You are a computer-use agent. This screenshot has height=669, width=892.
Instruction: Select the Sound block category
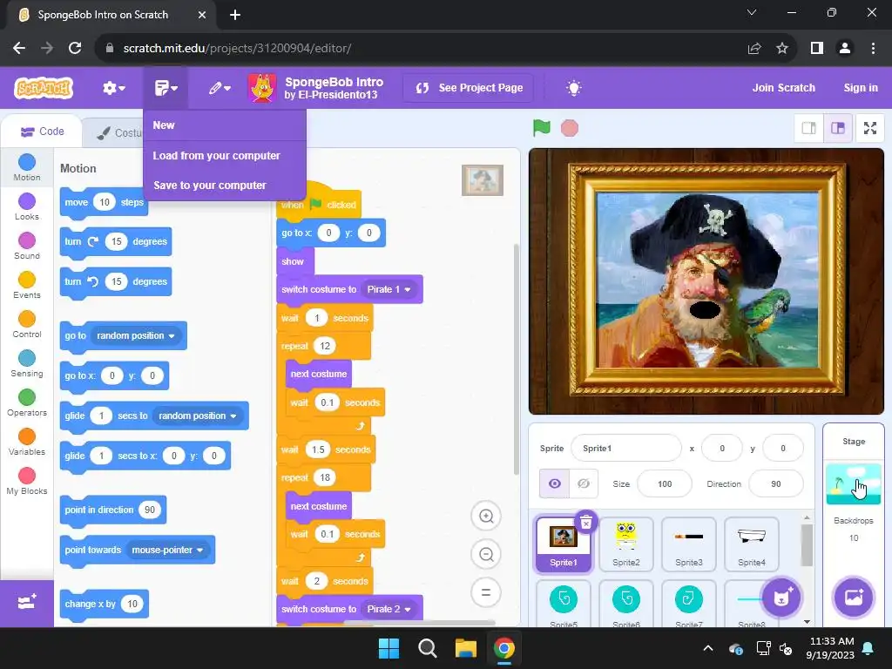[27, 246]
